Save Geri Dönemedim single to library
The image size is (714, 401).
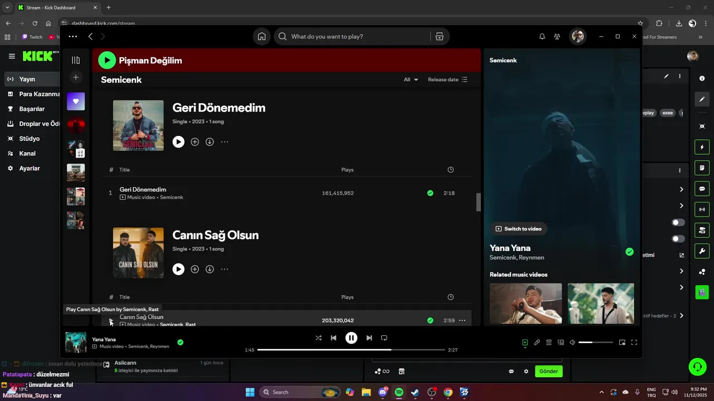coord(195,142)
